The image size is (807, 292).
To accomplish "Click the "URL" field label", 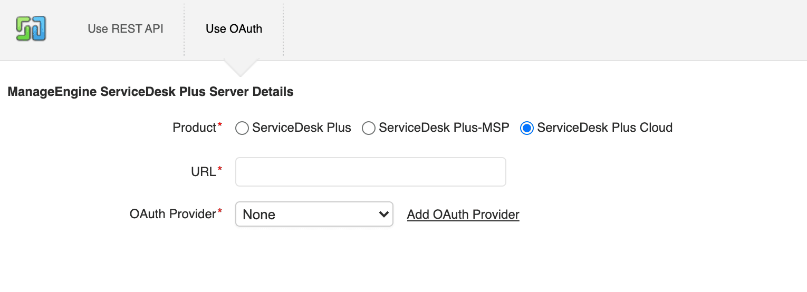I will tap(203, 172).
